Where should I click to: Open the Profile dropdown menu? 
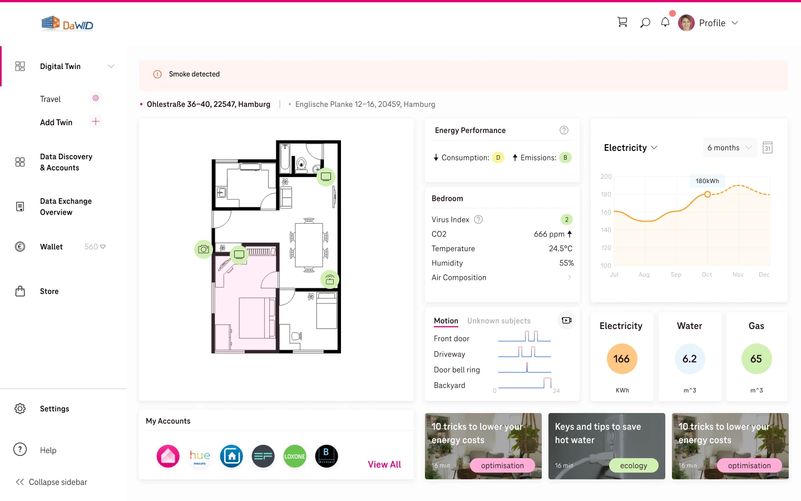[x=709, y=23]
